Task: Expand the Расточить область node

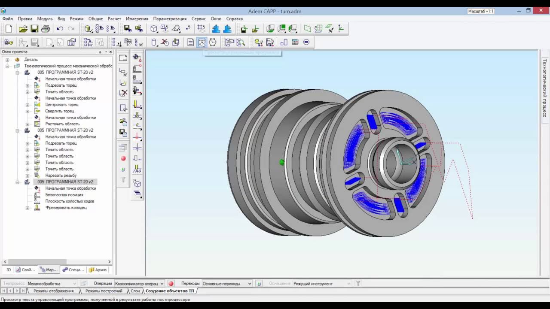Action: (x=27, y=124)
